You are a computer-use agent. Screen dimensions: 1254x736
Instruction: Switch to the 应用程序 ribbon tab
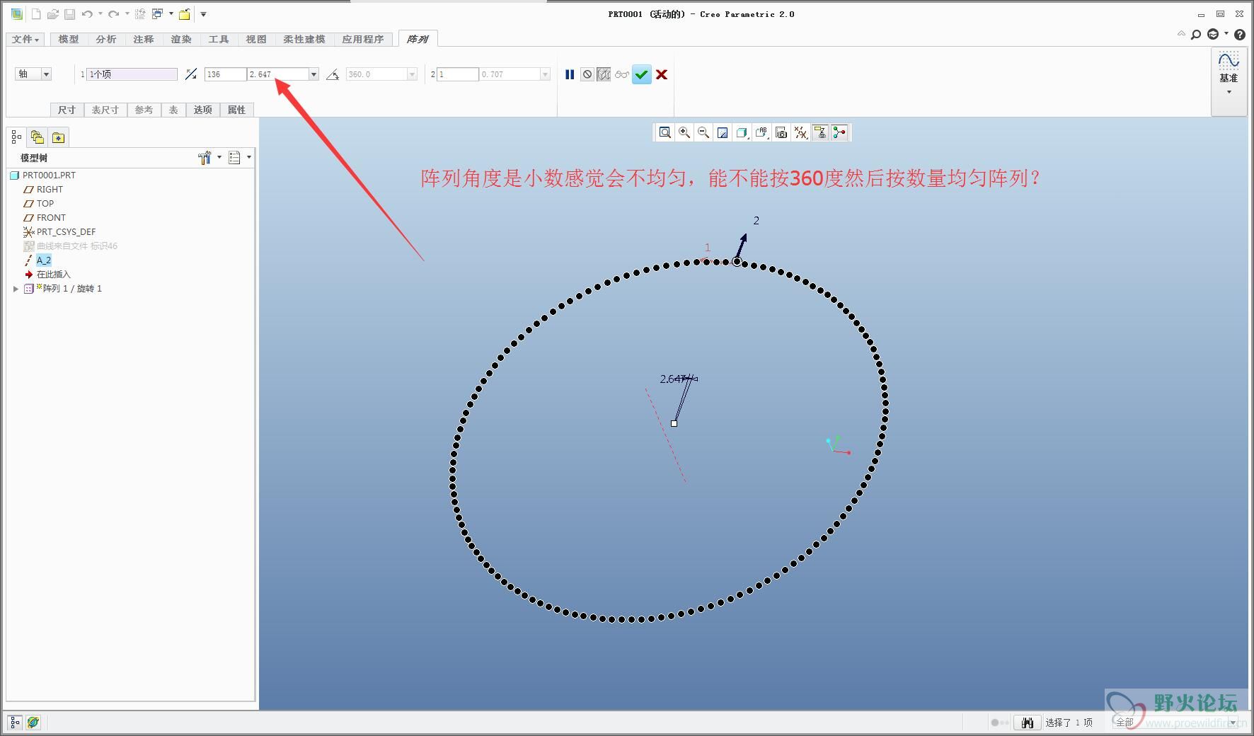363,40
